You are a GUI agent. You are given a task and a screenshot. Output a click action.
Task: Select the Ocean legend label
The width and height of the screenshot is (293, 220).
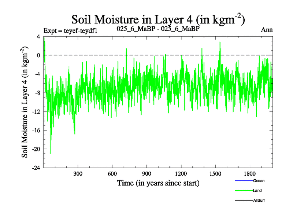[x=259, y=181]
